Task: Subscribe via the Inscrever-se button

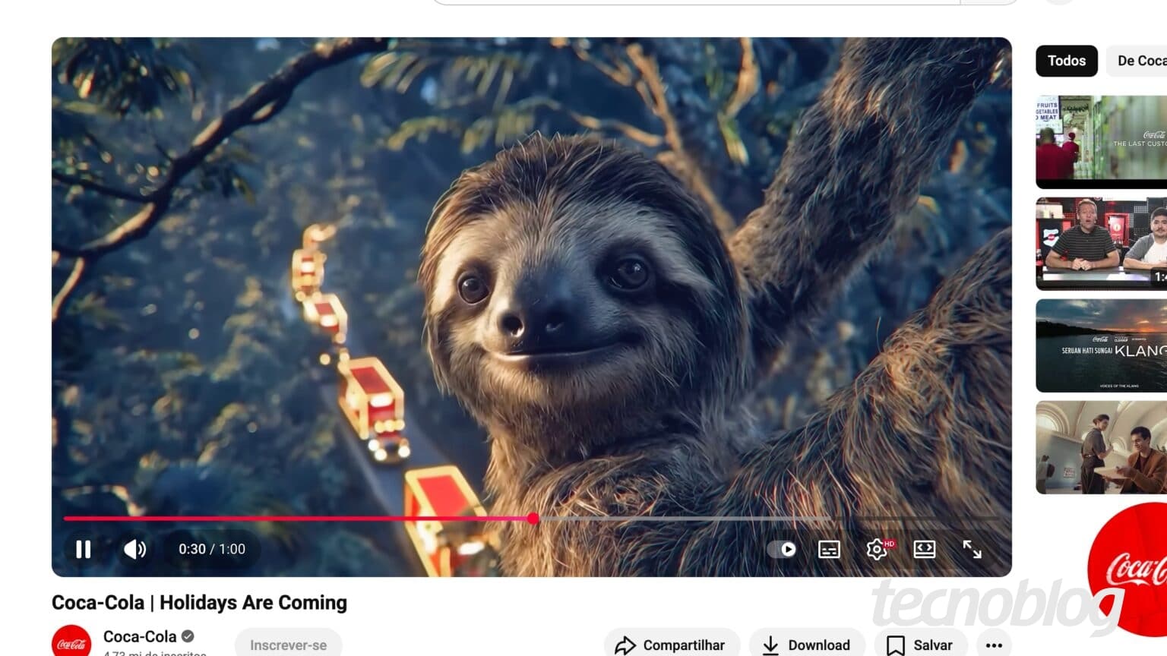Action: [288, 644]
